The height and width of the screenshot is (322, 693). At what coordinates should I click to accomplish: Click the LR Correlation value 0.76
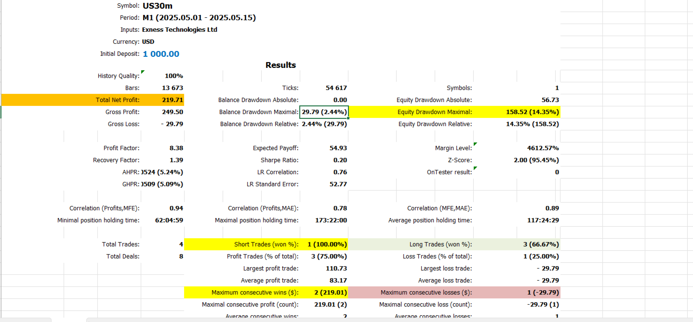[x=340, y=172]
